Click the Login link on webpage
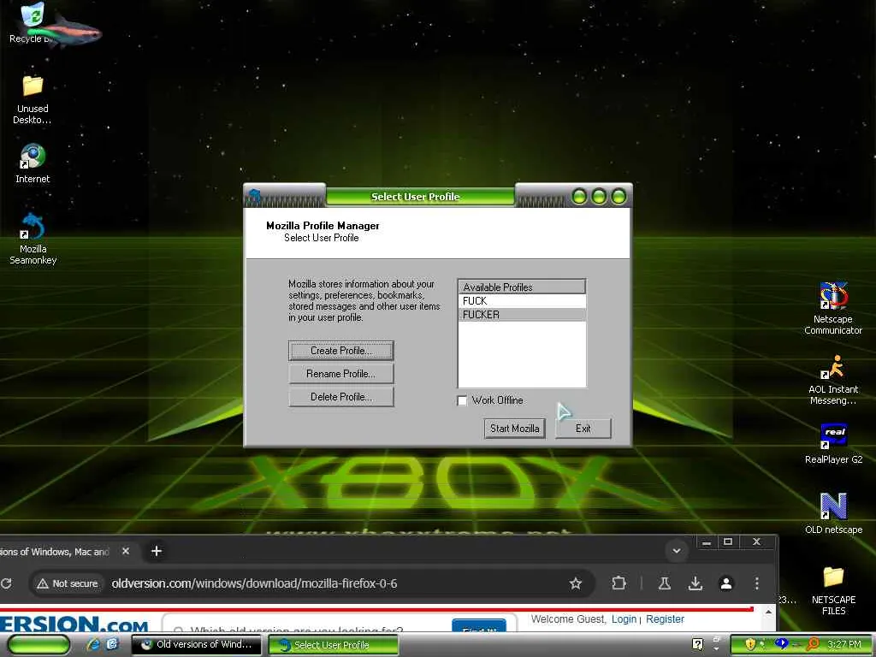This screenshot has height=657, width=876. tap(624, 619)
